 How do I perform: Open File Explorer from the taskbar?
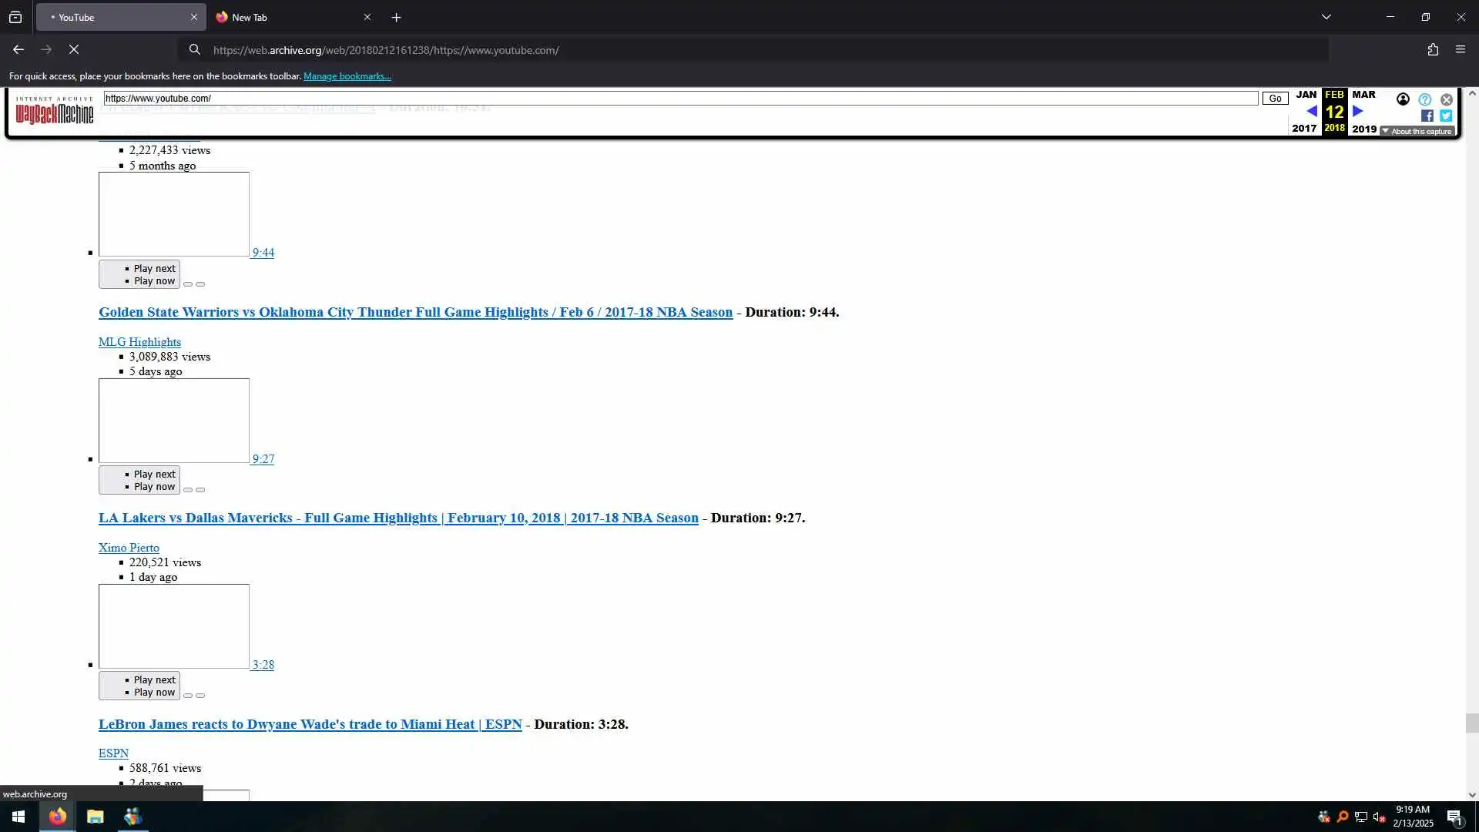click(x=95, y=817)
